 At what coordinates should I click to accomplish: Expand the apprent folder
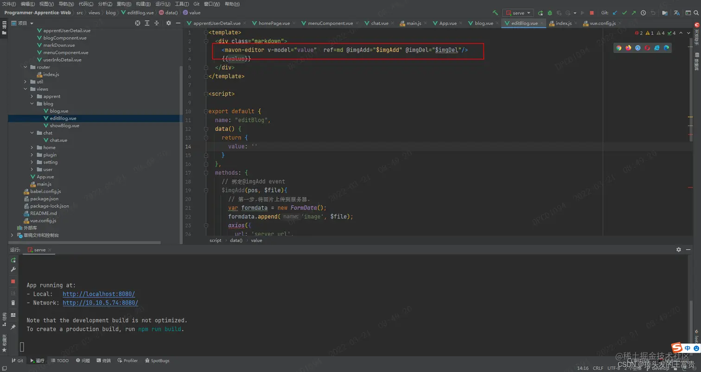[x=32, y=96]
